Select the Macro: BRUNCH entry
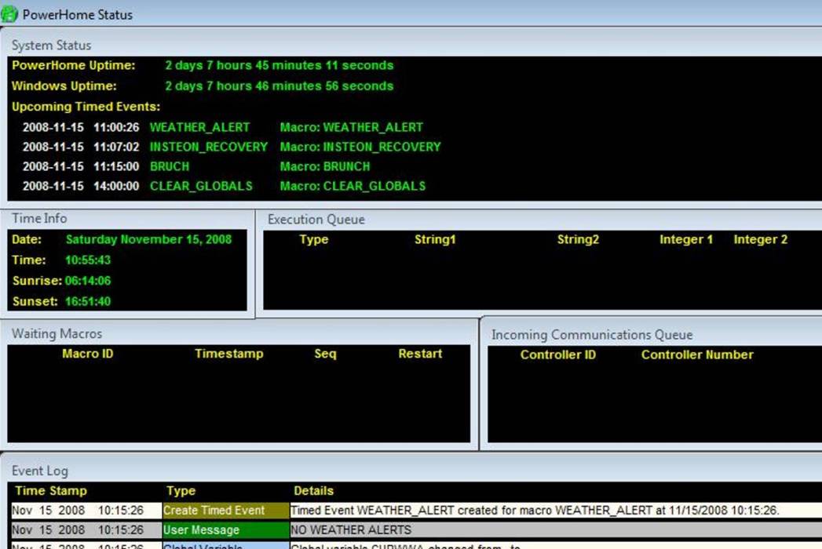Viewport: 822px width, 549px height. coord(325,166)
